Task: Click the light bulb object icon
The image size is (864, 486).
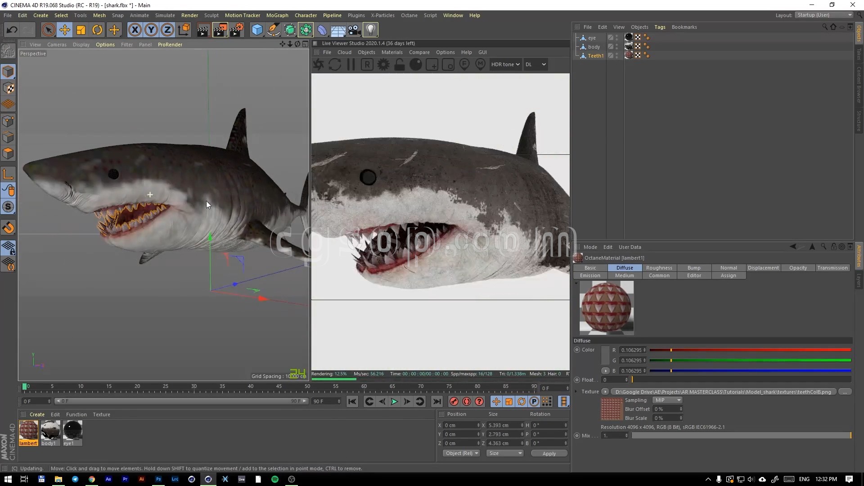Action: (x=370, y=30)
